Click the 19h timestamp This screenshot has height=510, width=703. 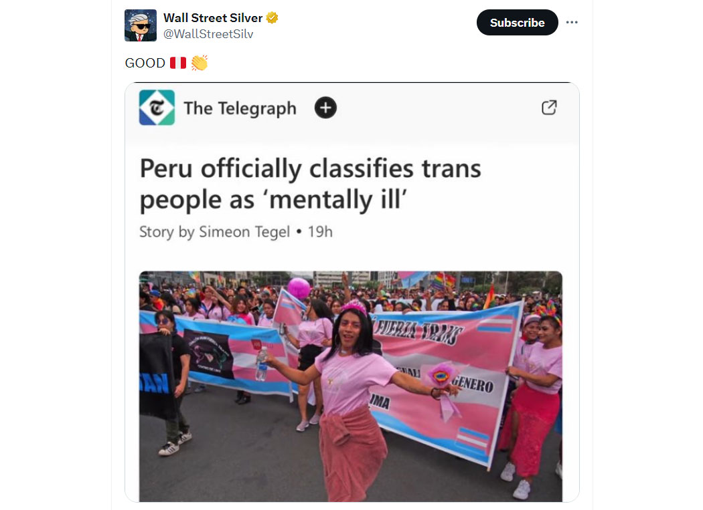(x=320, y=232)
